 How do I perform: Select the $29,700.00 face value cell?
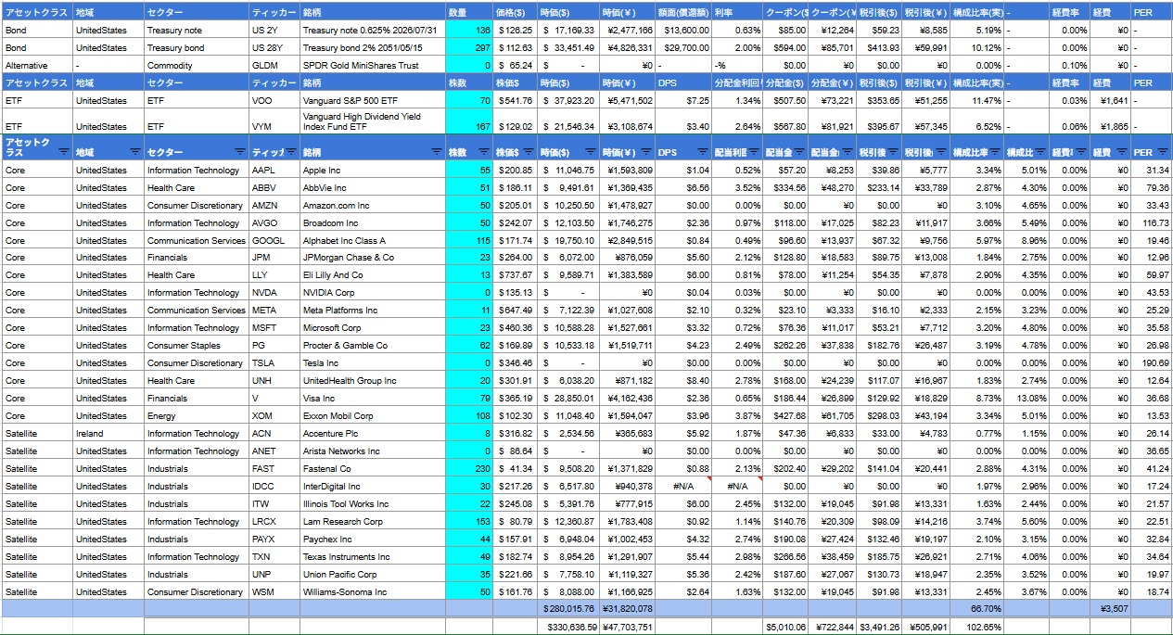coord(683,47)
